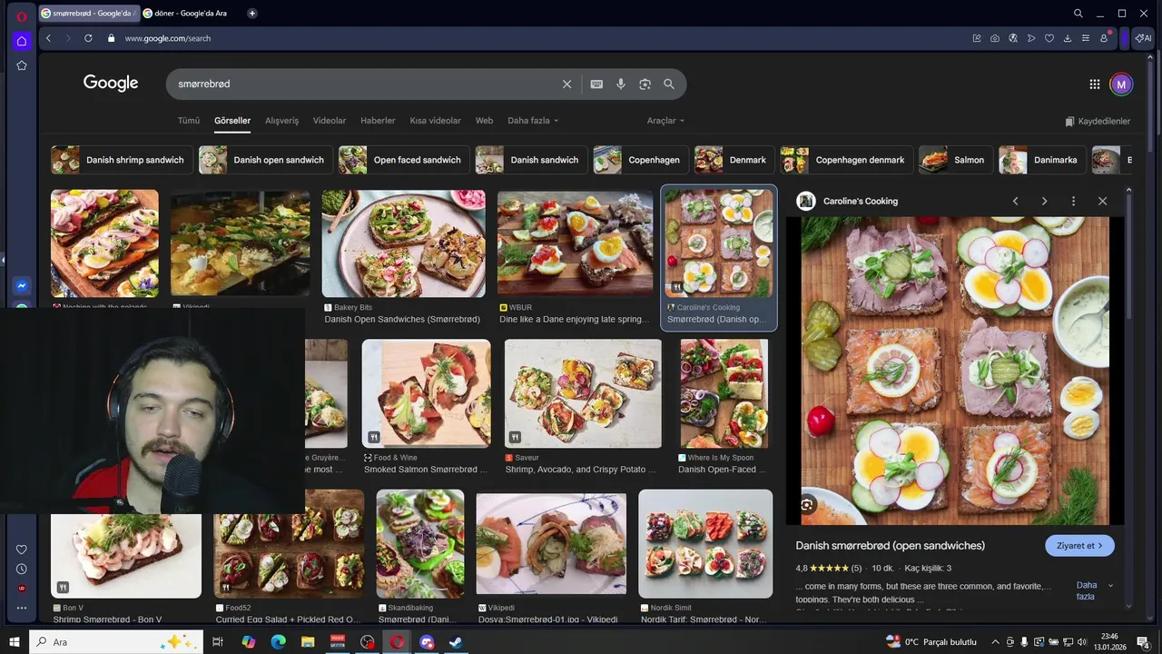Close the Caroline's Cooking preview panel

coord(1102,201)
